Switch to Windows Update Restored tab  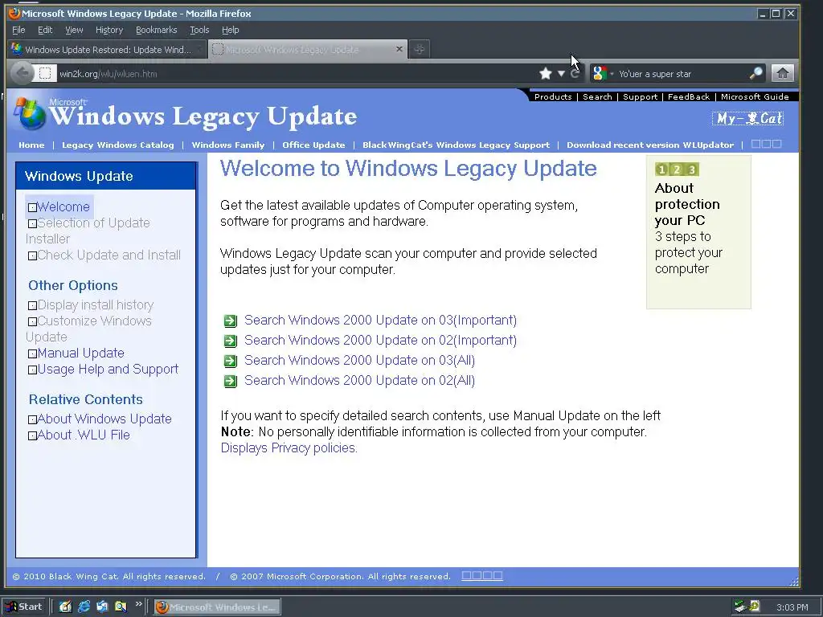coord(107,49)
